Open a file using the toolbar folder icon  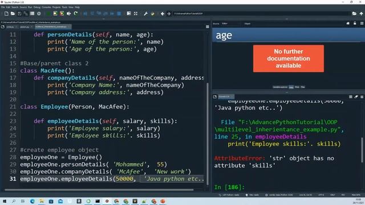click(13, 14)
